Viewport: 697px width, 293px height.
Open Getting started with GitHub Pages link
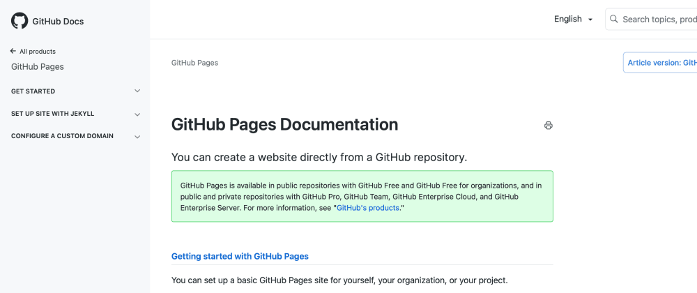(240, 257)
